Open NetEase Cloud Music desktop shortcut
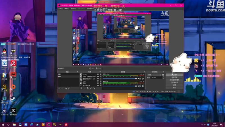The height and width of the screenshot is (127, 225). (13, 64)
